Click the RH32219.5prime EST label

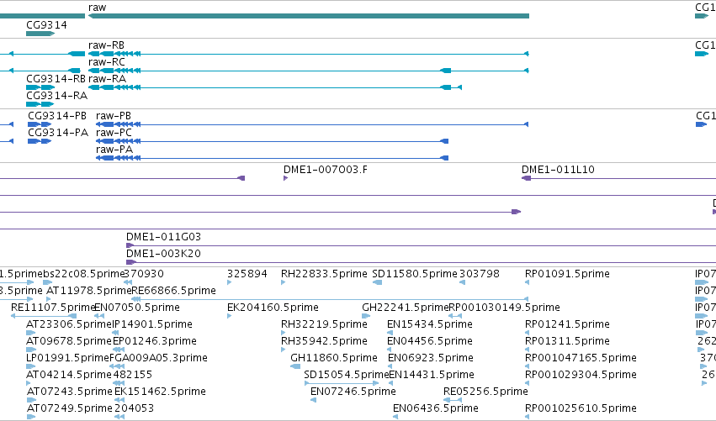click(324, 324)
